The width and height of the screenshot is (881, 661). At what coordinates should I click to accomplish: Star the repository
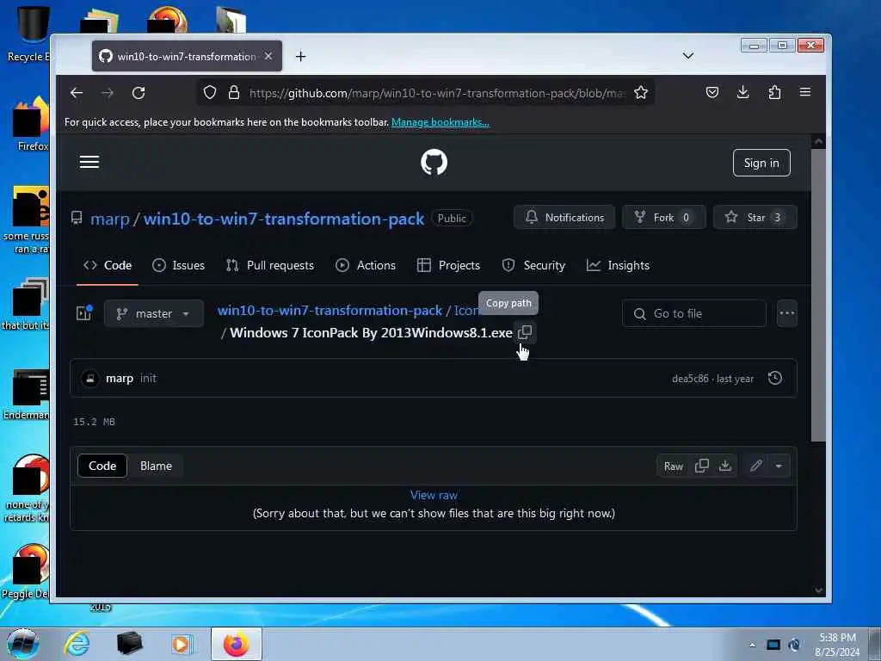point(755,218)
